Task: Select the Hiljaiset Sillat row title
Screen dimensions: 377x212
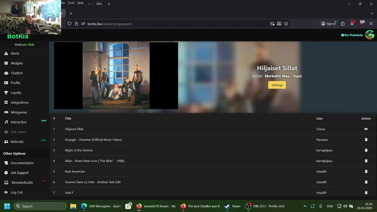Action: point(74,129)
